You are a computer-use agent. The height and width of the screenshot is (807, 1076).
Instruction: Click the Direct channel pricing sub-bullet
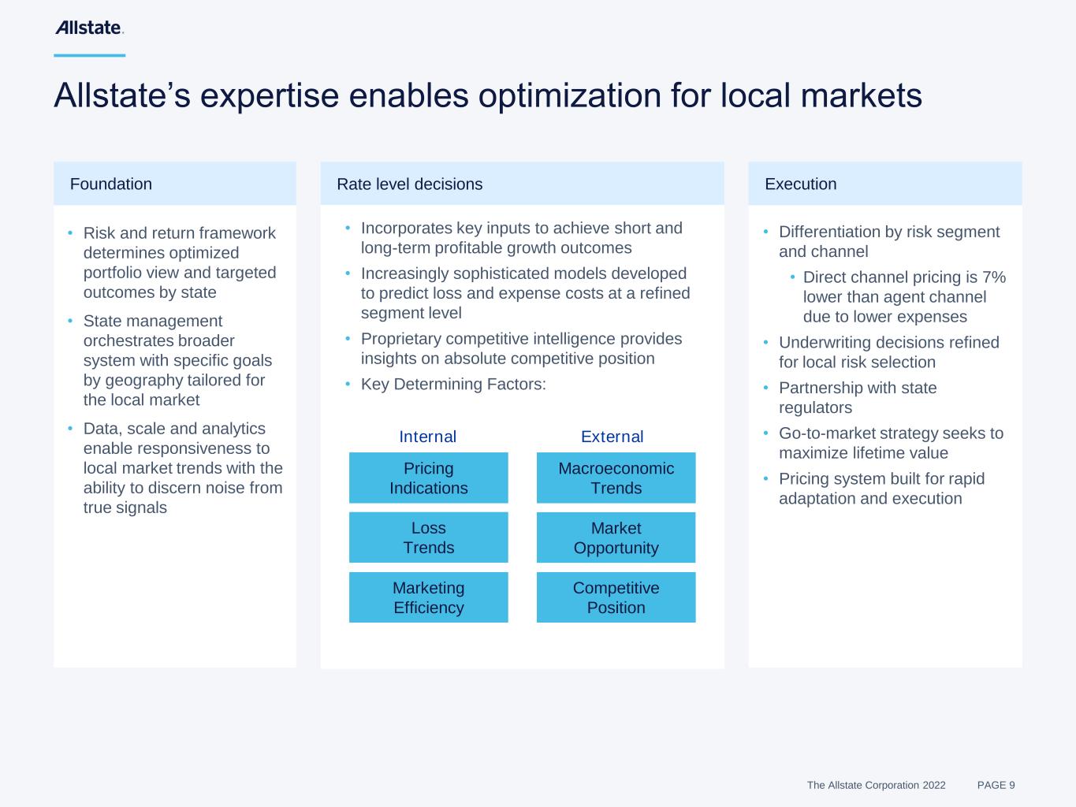903,297
